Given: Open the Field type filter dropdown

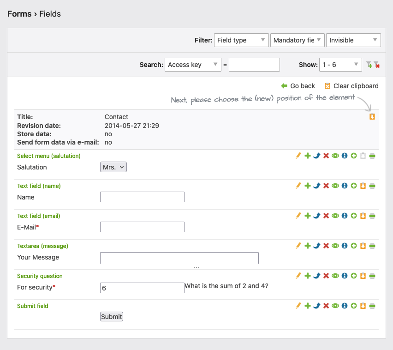Looking at the screenshot, I should [x=241, y=40].
